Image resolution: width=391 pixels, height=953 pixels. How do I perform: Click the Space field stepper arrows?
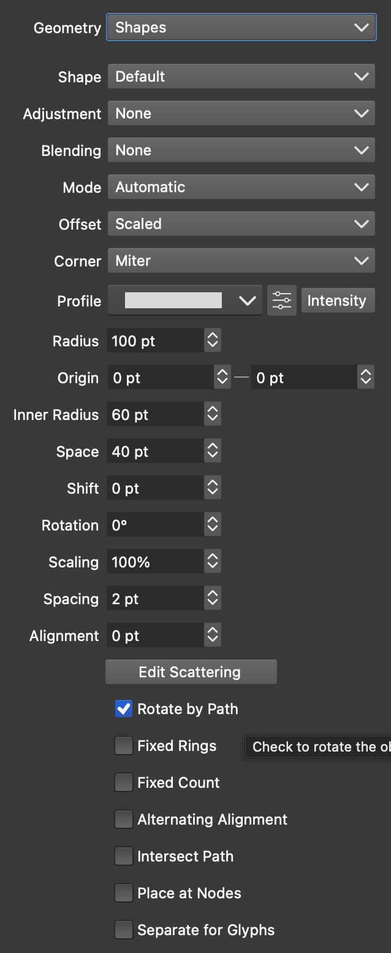click(213, 451)
